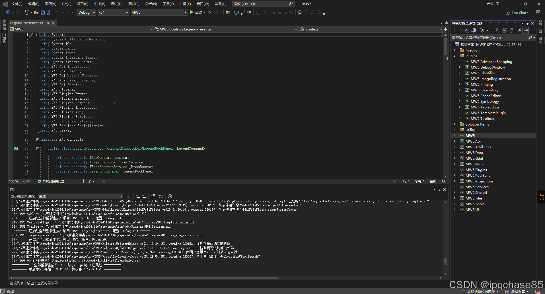
Task: Open the editor zoom level control showing 100%
Action: 16,181
